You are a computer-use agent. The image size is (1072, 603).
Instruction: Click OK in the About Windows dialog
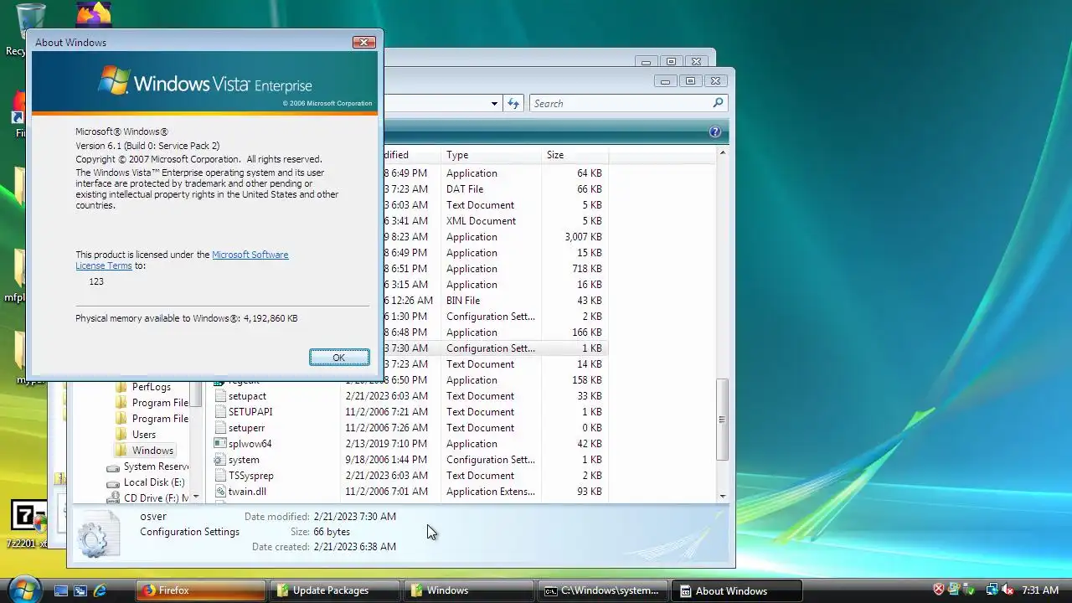pyautogui.click(x=339, y=358)
